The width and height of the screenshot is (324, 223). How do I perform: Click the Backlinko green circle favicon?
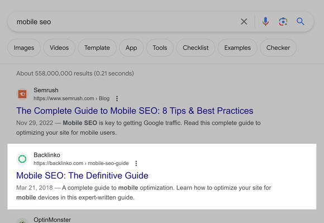(x=22, y=159)
